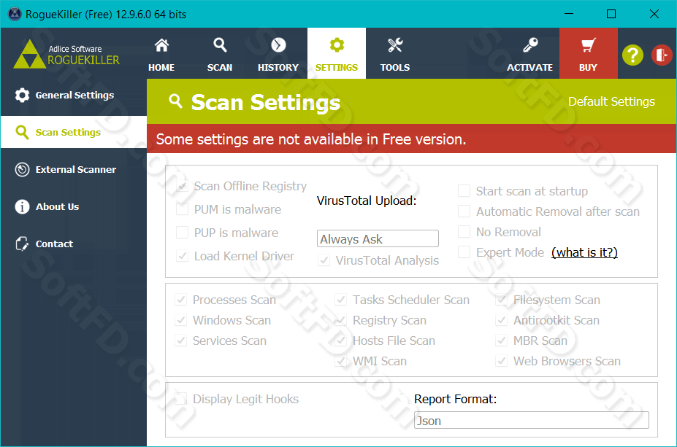
Task: Enable Display Legit Hooks checkbox
Action: point(181,399)
